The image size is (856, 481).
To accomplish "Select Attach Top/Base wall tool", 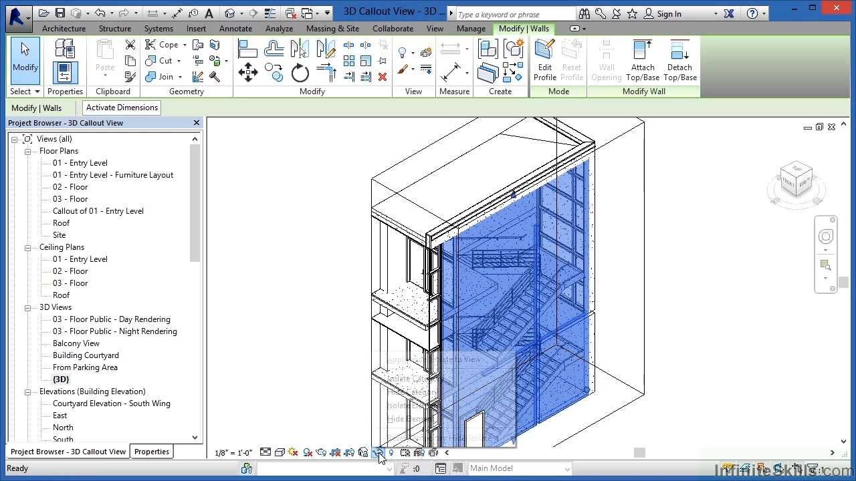I will coord(642,60).
